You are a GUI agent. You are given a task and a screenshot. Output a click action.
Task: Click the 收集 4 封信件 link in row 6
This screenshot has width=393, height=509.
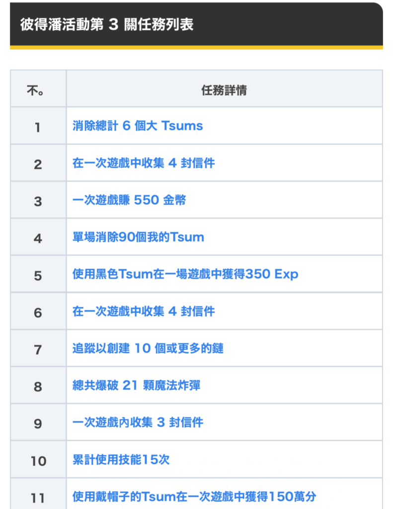click(x=144, y=311)
